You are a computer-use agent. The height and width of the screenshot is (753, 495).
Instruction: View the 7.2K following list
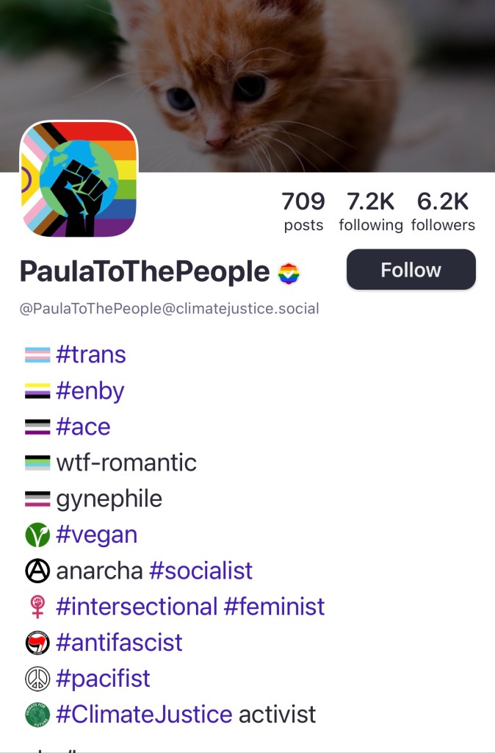click(370, 211)
